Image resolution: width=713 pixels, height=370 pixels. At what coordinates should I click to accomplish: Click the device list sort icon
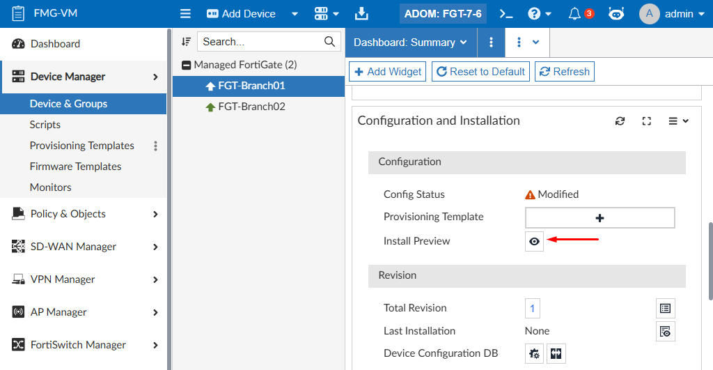[186, 42]
